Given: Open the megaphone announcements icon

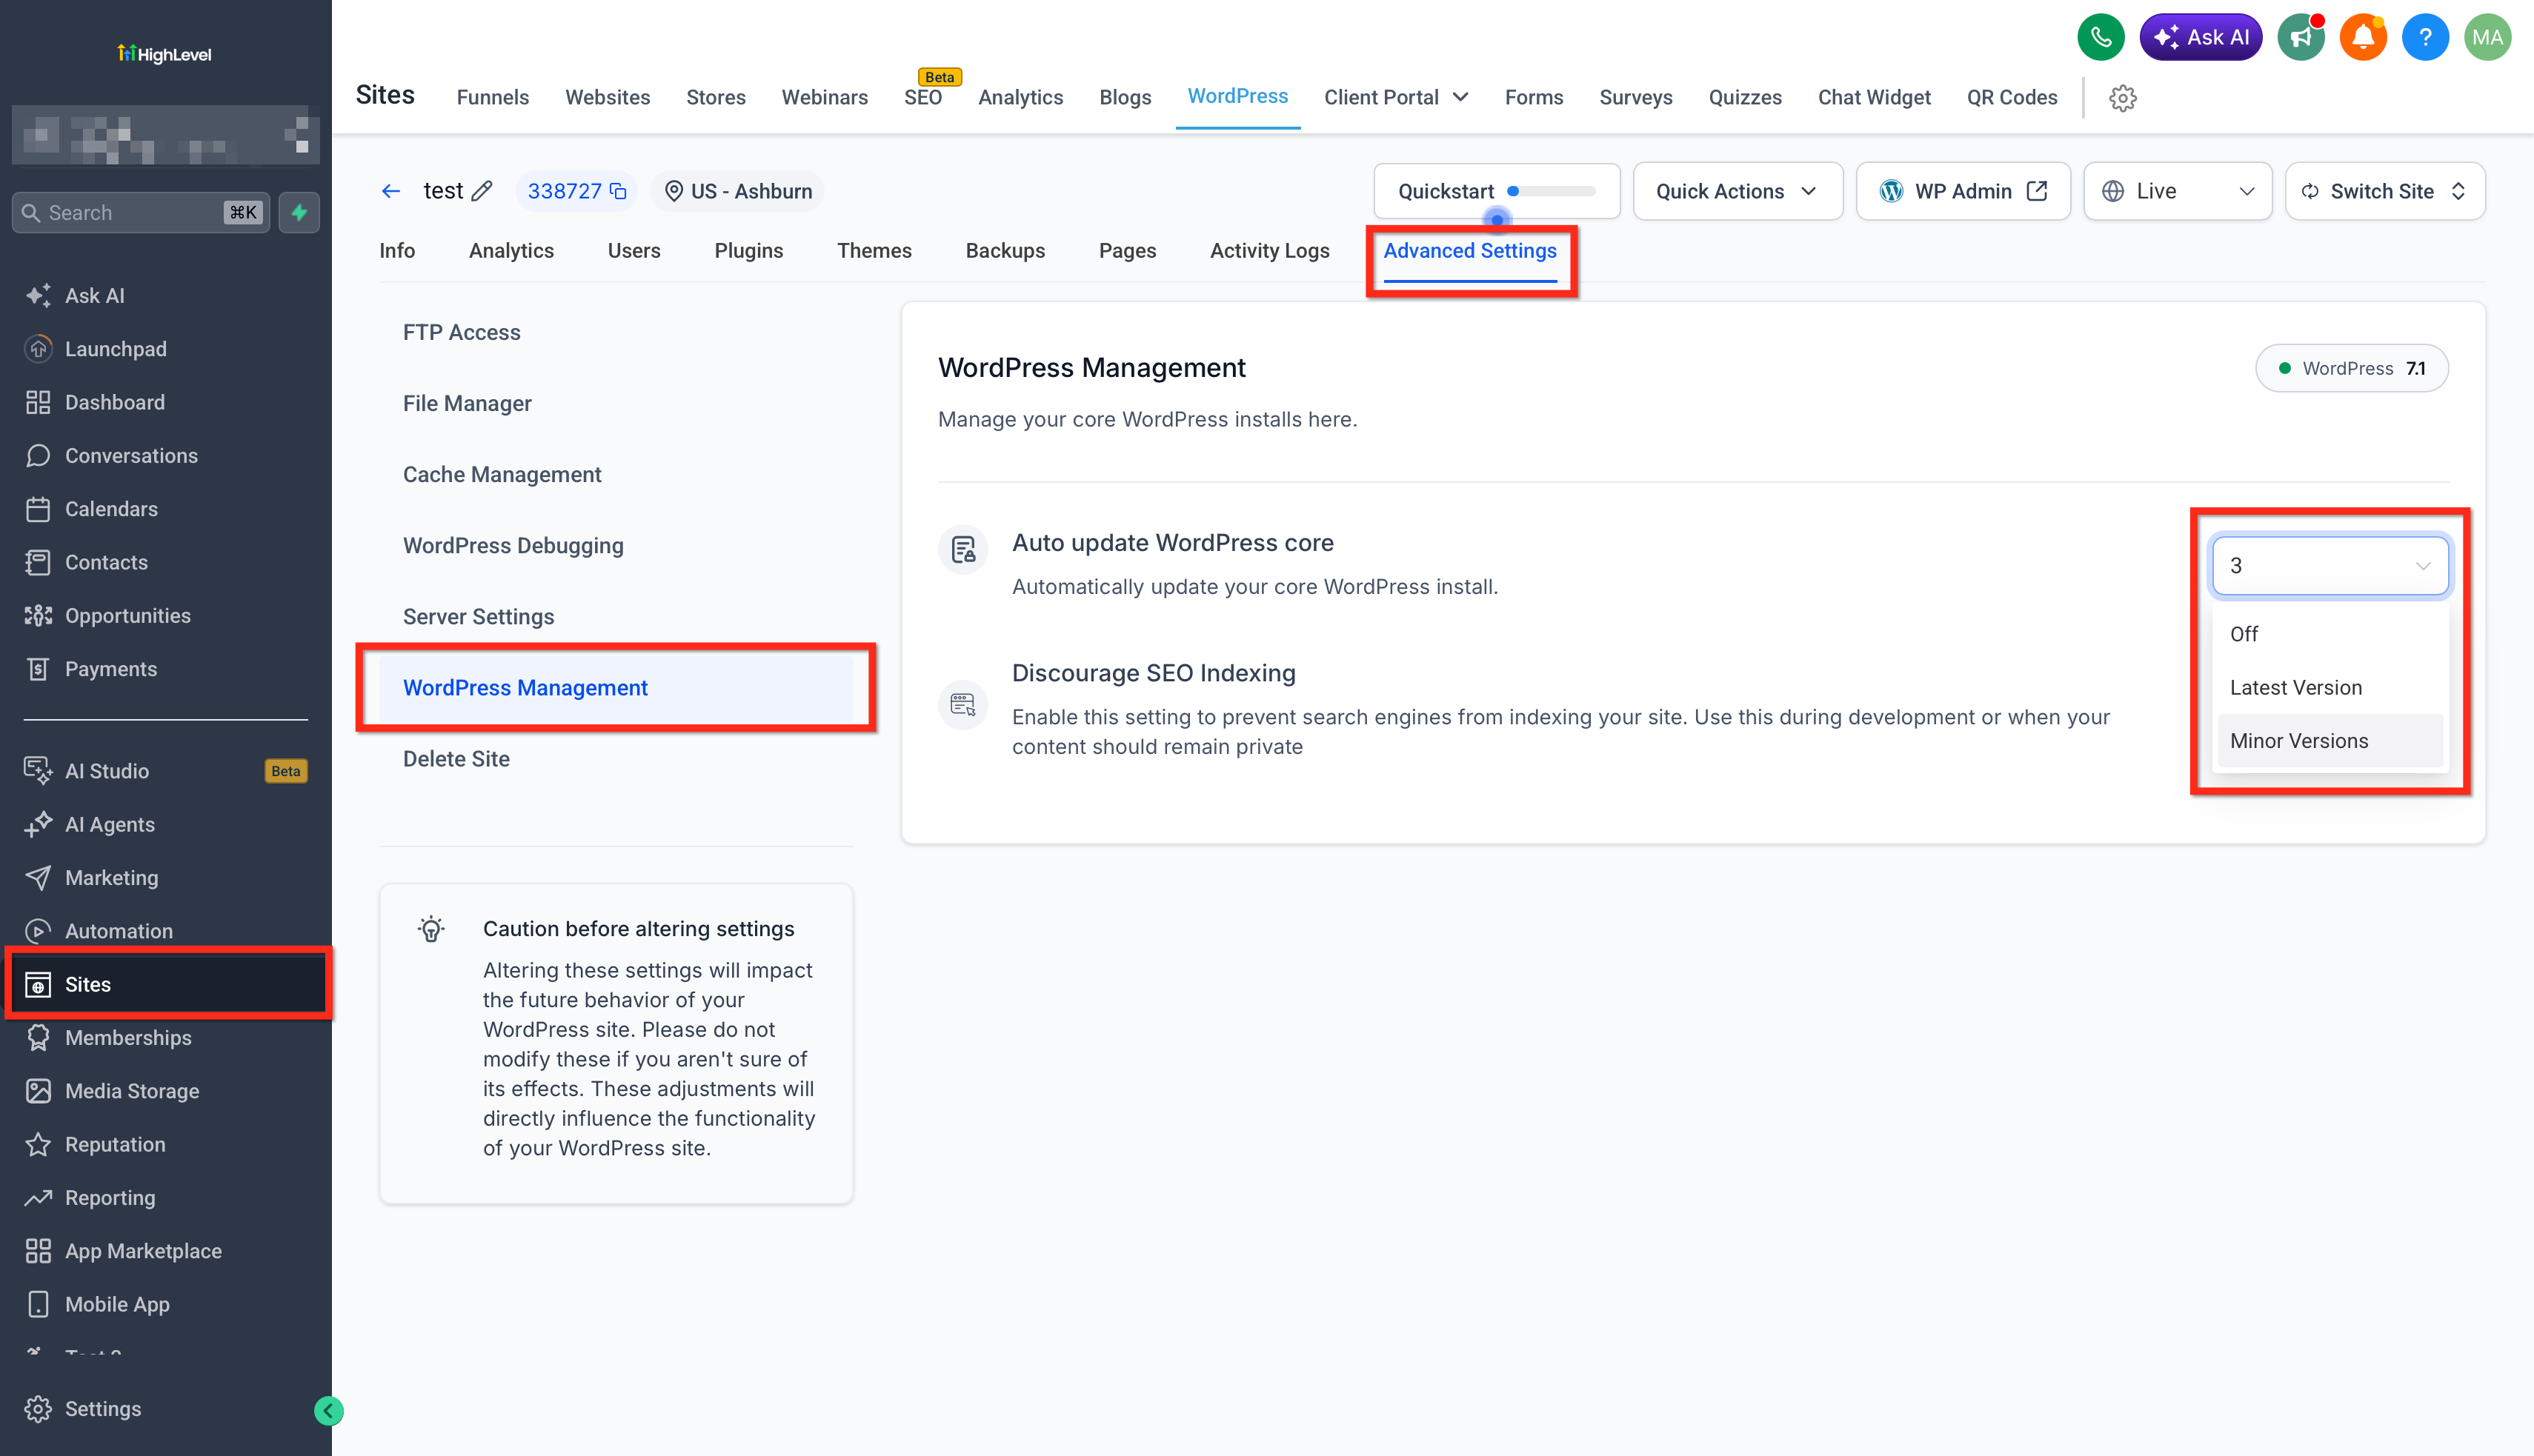Looking at the screenshot, I should click(2301, 38).
